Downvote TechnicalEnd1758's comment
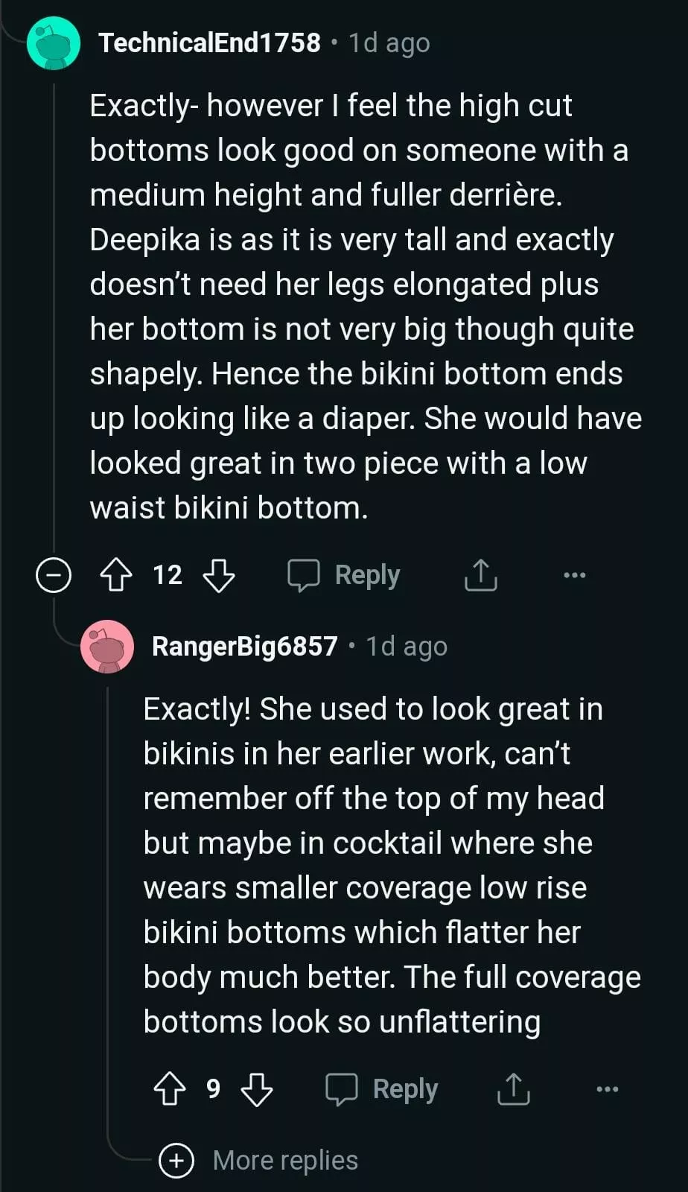 (219, 575)
